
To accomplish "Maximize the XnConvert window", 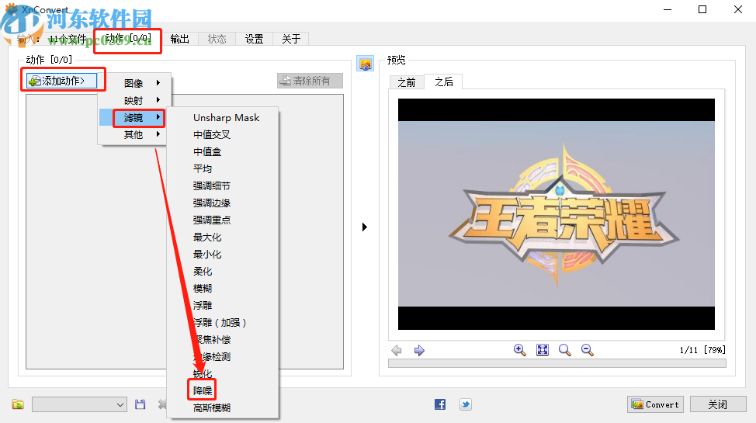I will pos(702,9).
